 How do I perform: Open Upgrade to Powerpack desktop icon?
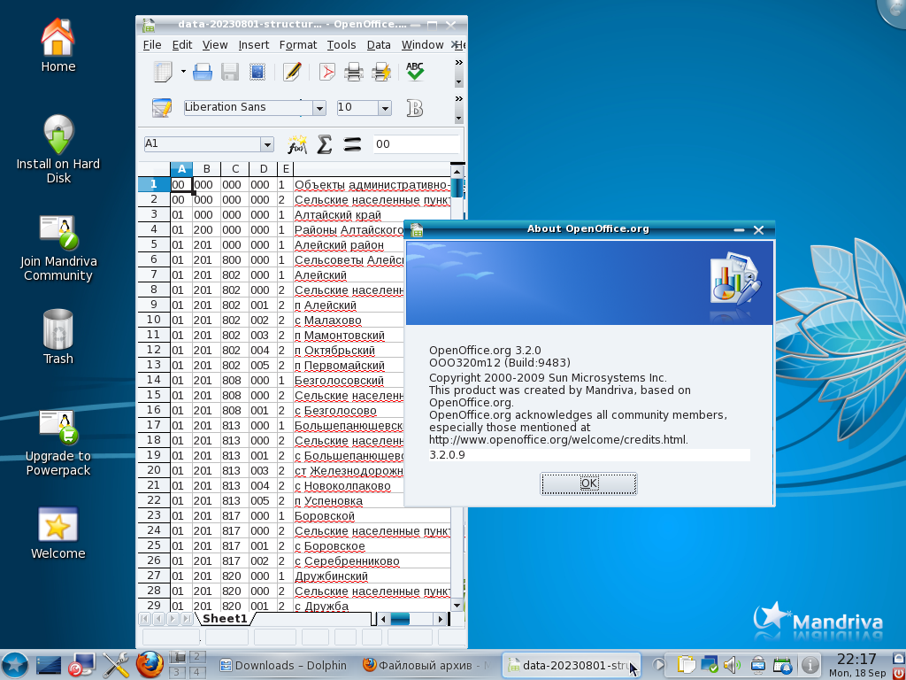(58, 443)
